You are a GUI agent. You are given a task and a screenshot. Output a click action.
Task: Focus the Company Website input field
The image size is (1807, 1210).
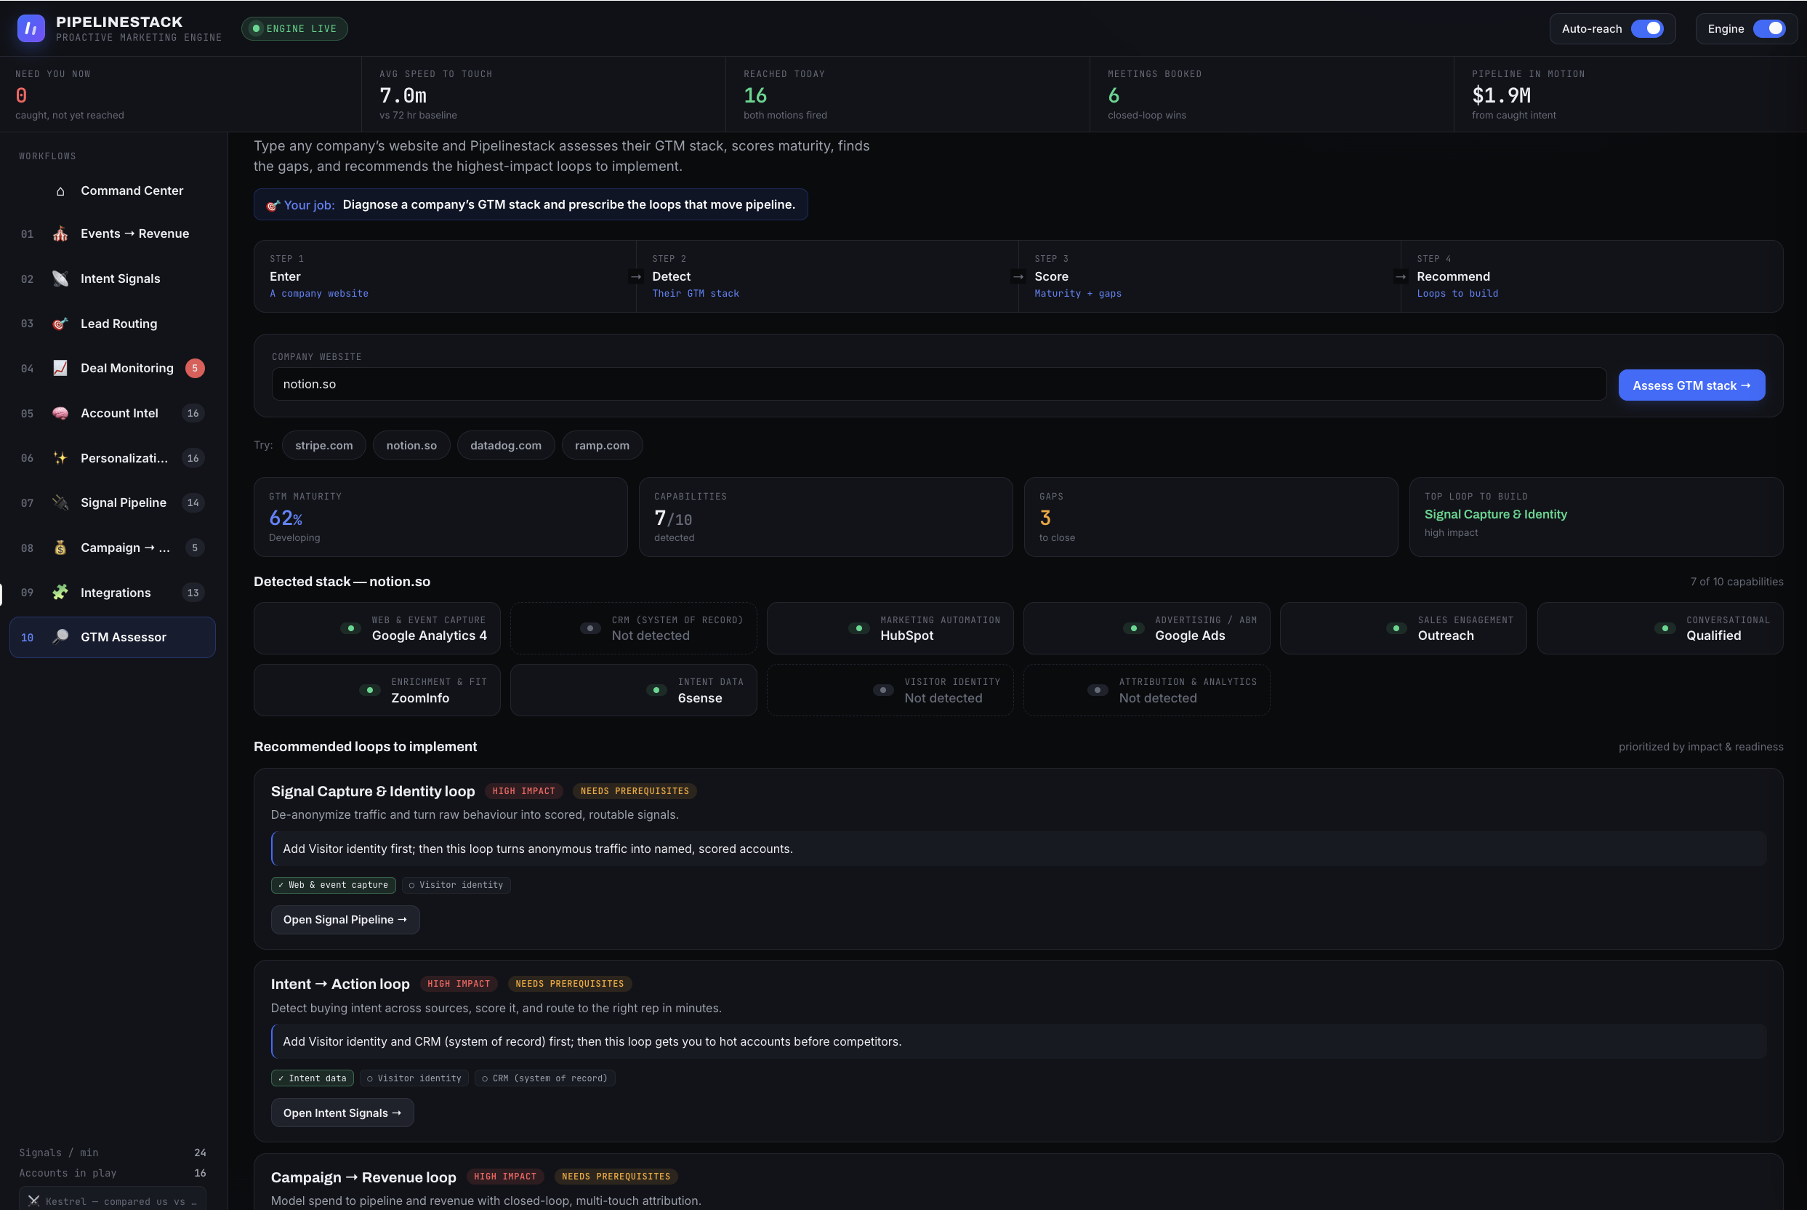click(x=938, y=384)
